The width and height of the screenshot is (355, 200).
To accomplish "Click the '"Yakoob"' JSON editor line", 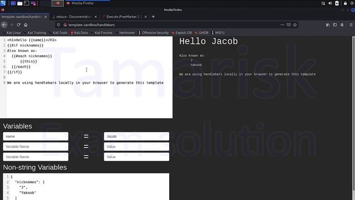I will (x=27, y=193).
